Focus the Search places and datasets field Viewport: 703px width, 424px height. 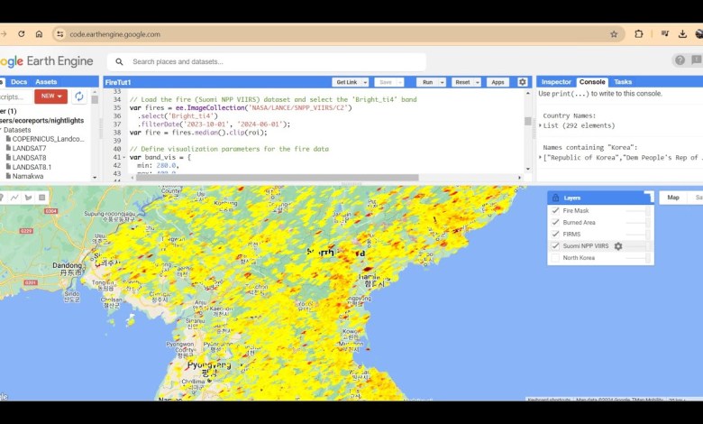point(266,62)
